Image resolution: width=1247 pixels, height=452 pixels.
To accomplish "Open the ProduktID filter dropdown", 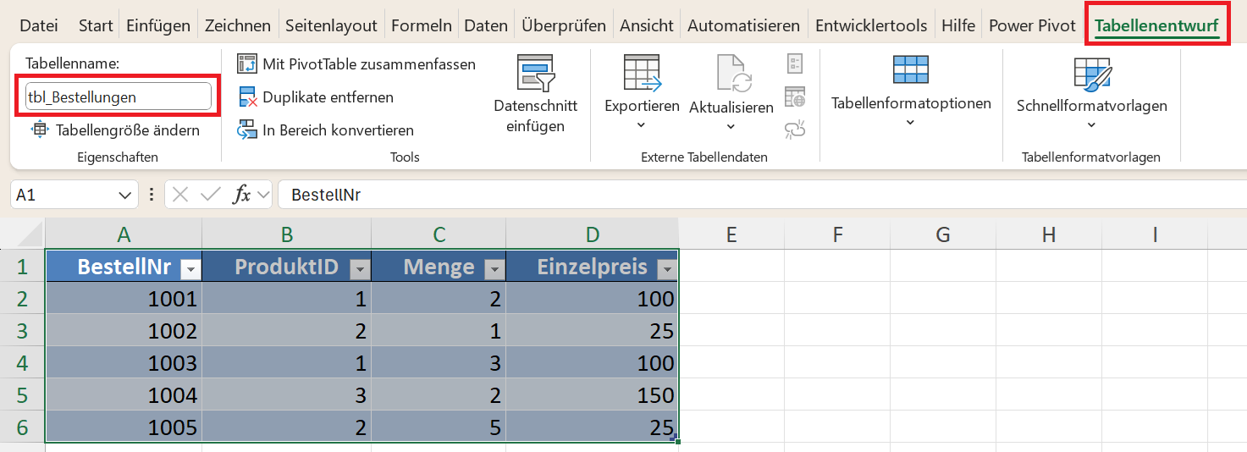I will [x=361, y=269].
